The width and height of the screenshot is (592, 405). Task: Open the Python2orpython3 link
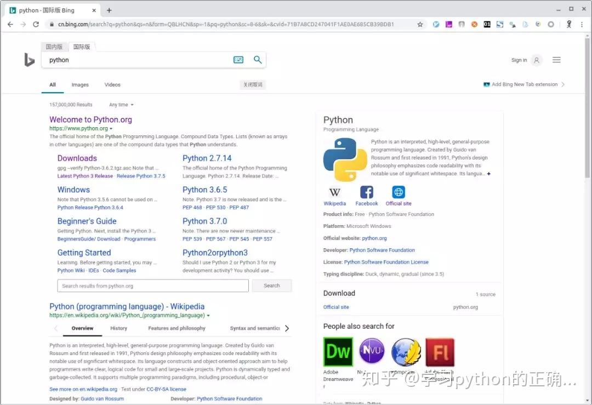[215, 253]
